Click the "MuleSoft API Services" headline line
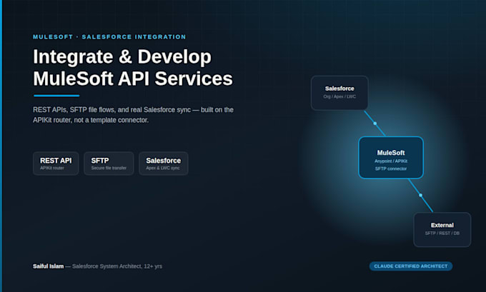Image resolution: width=486 pixels, height=292 pixels. click(x=133, y=79)
